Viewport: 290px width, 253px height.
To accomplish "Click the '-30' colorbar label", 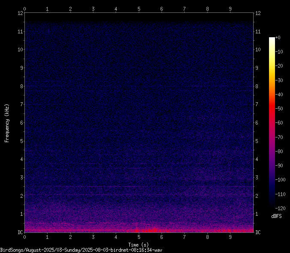I will click(x=279, y=80).
